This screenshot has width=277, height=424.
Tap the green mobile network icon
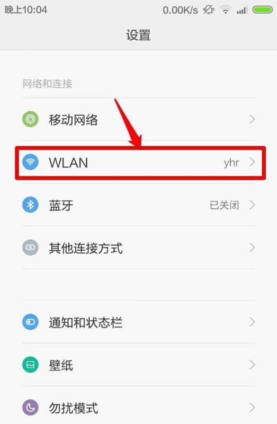tap(30, 119)
